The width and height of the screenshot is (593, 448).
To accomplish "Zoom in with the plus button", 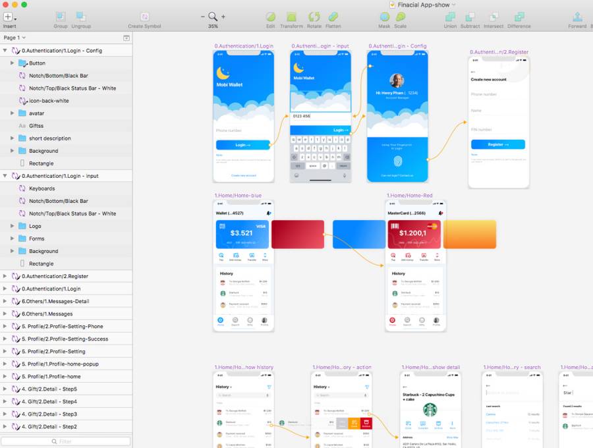I will click(223, 16).
